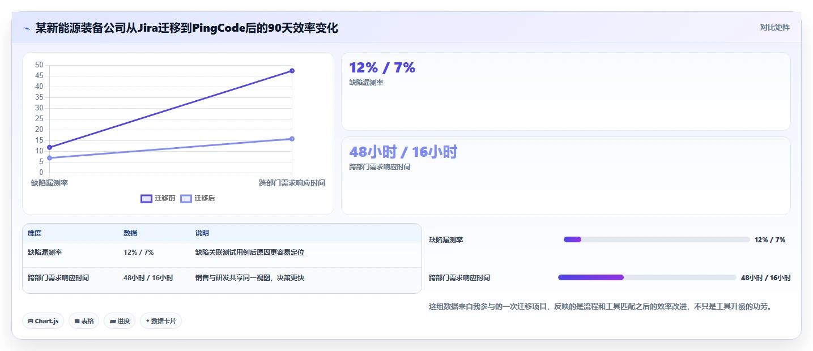The height and width of the screenshot is (351, 813).
Task: Click progress row label 缺陷漏测率
Action: 446,240
